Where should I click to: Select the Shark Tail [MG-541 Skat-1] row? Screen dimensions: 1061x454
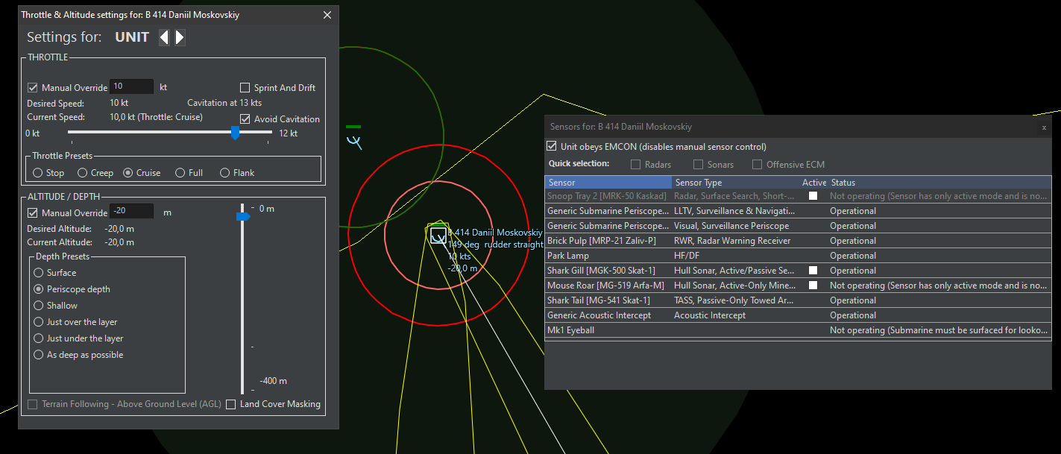798,300
